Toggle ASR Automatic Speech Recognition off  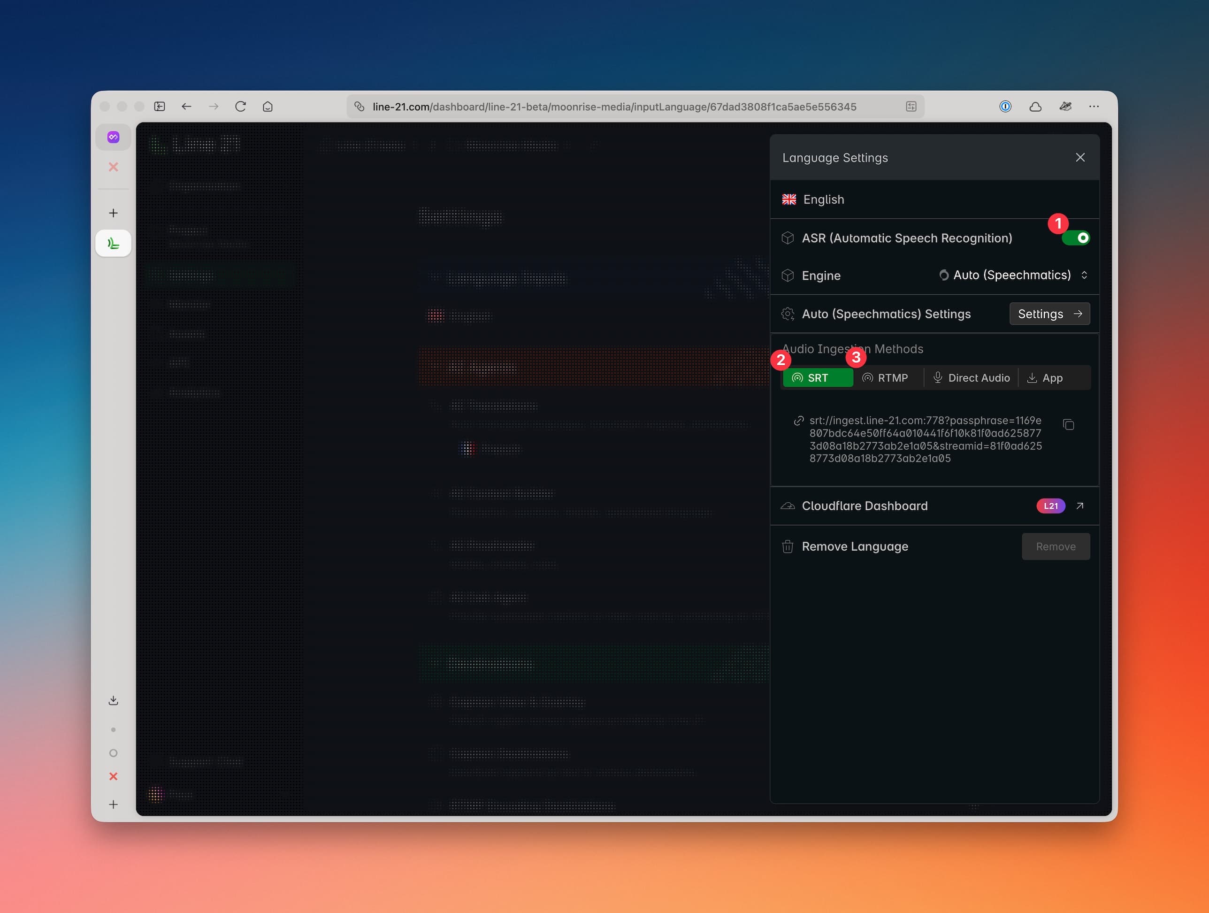(1076, 238)
